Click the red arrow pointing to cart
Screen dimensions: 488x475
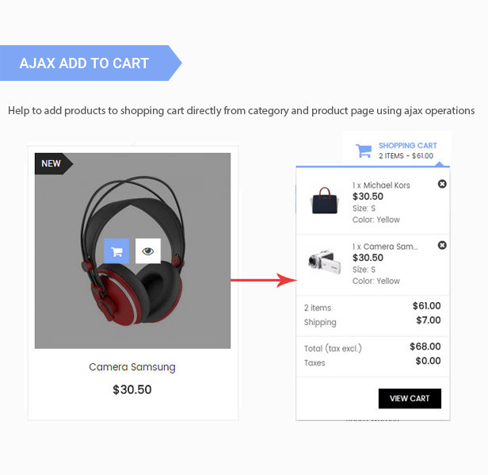264,280
